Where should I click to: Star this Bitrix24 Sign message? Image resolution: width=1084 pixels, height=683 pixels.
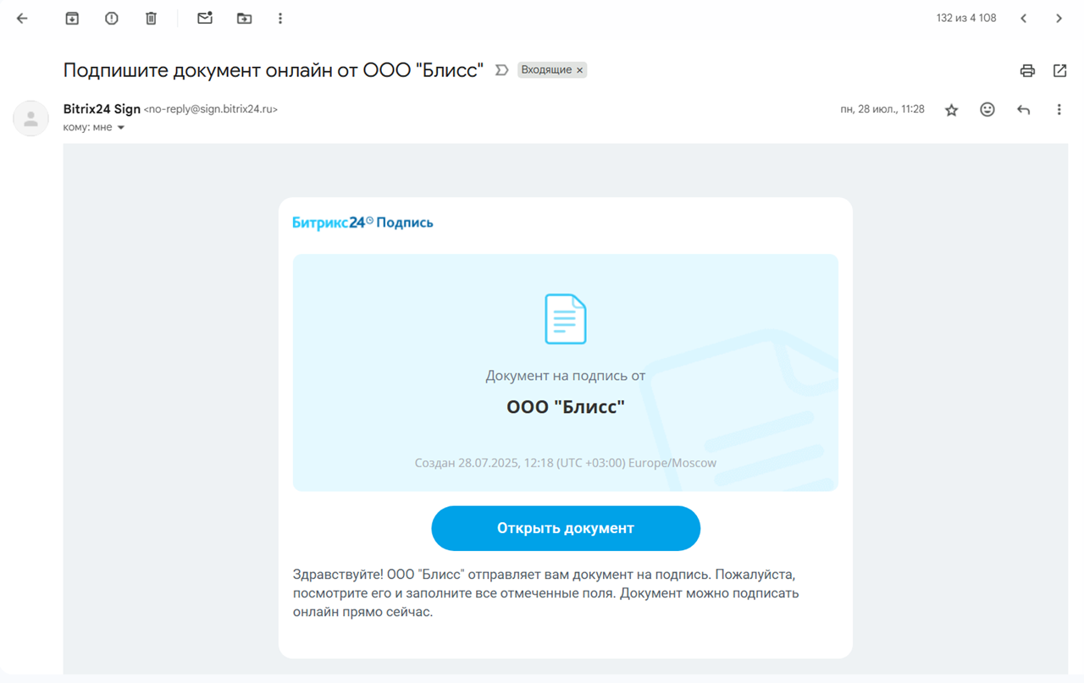coord(951,110)
